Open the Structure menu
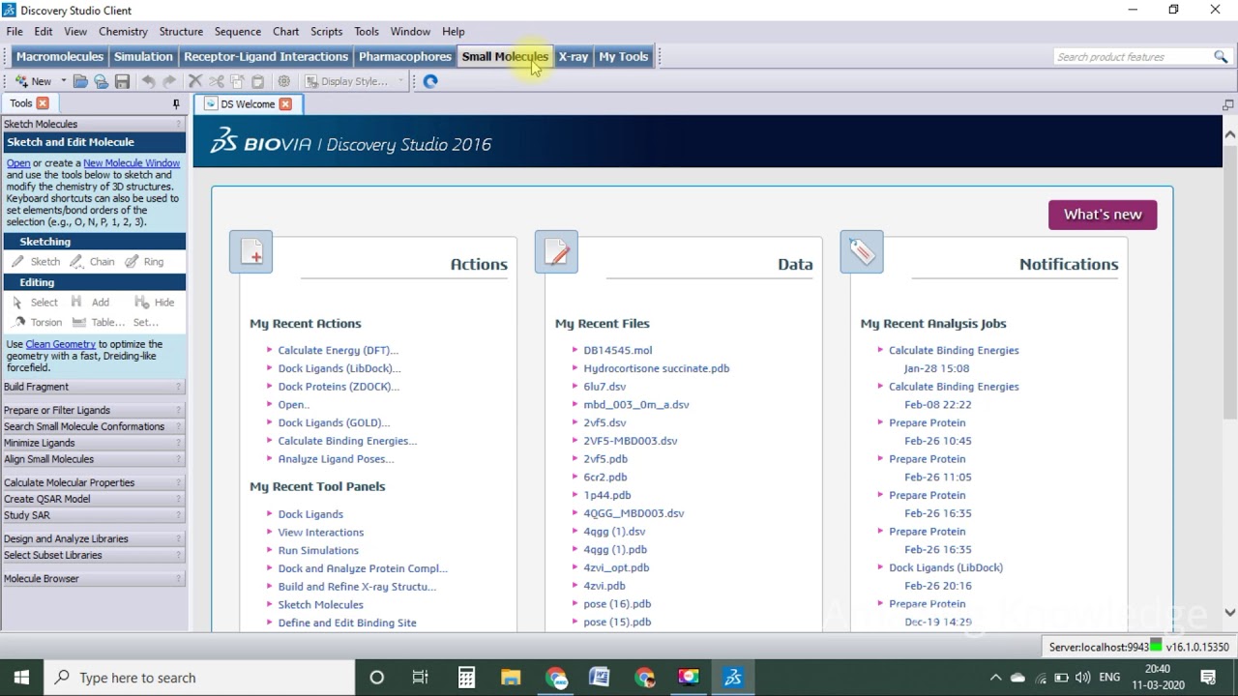This screenshot has width=1238, height=696. pyautogui.click(x=181, y=31)
